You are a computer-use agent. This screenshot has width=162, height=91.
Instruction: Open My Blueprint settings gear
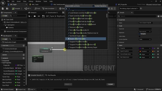[x=25, y=39]
